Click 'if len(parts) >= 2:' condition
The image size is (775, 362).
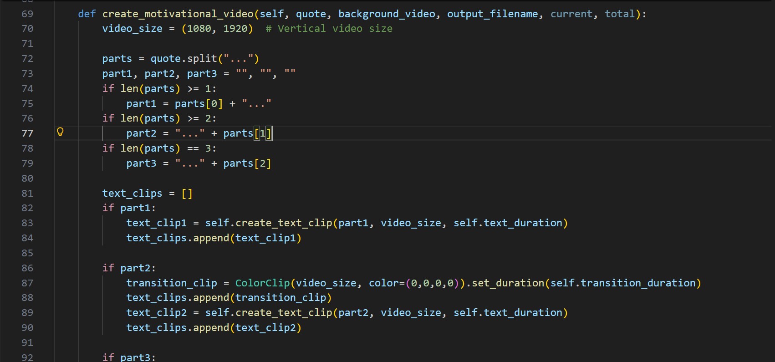pyautogui.click(x=159, y=118)
